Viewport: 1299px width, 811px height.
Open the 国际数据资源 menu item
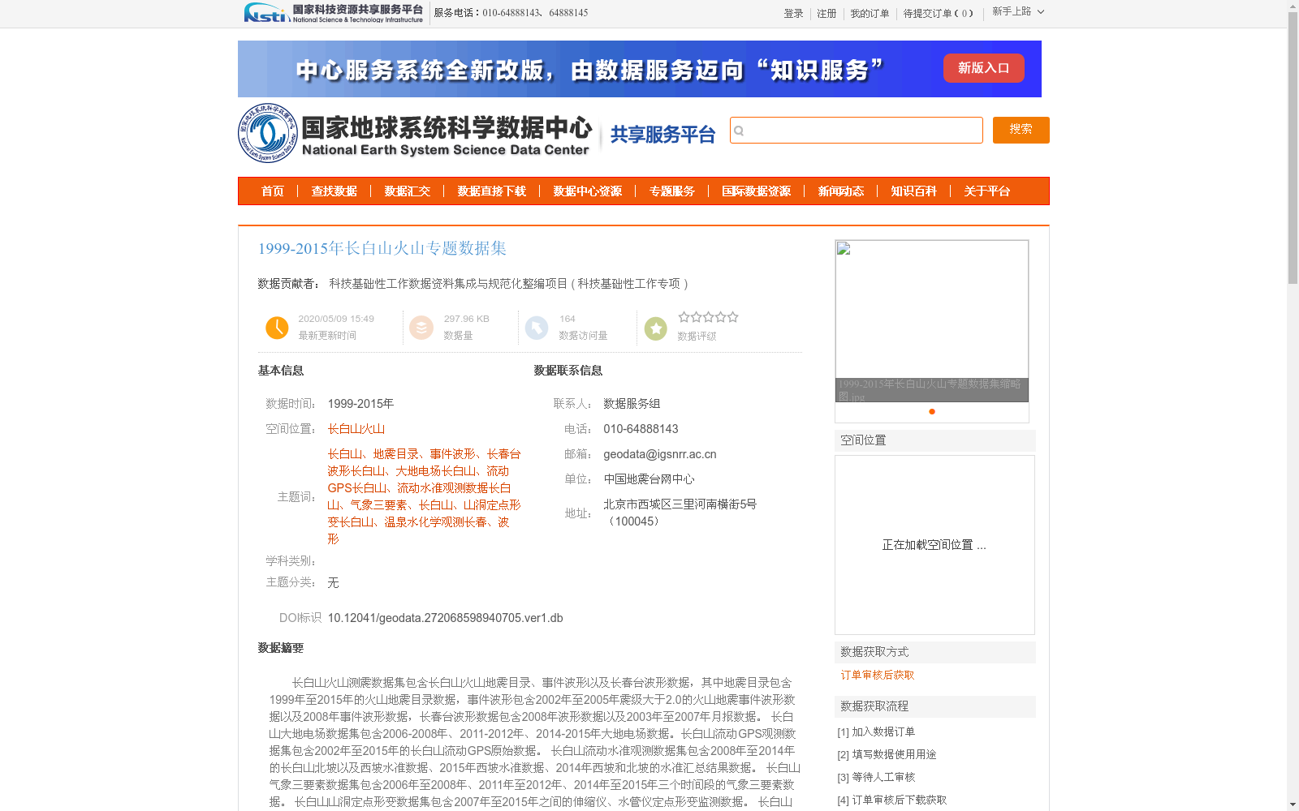[757, 191]
